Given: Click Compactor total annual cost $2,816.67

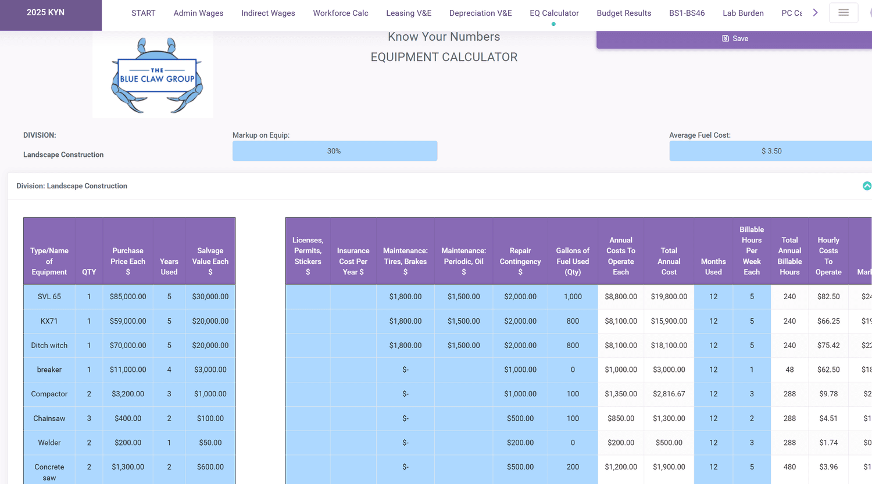Looking at the screenshot, I should pos(669,395).
